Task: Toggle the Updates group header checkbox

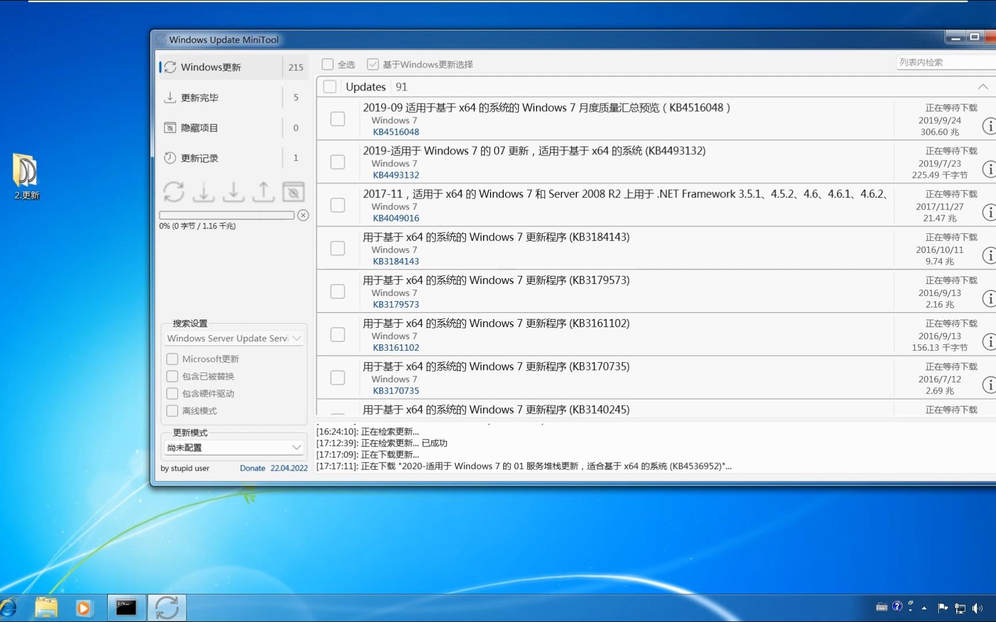Action: point(330,86)
